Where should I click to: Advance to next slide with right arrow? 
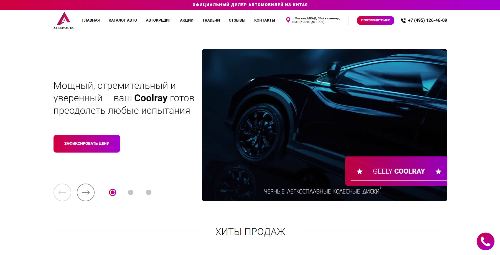pyautogui.click(x=86, y=192)
